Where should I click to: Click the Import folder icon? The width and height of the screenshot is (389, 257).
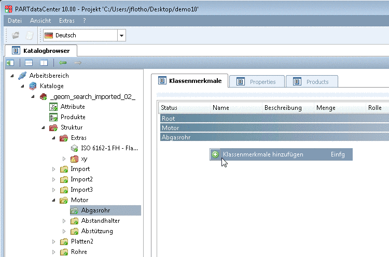(x=64, y=169)
